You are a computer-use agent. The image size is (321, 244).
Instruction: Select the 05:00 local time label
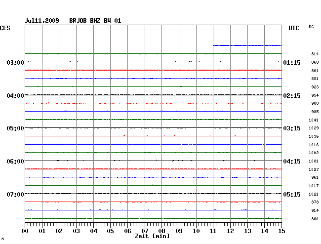15,128
